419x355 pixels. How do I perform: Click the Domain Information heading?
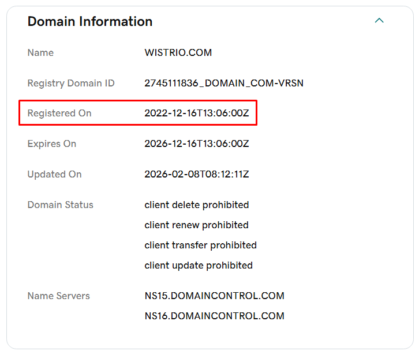tap(90, 22)
